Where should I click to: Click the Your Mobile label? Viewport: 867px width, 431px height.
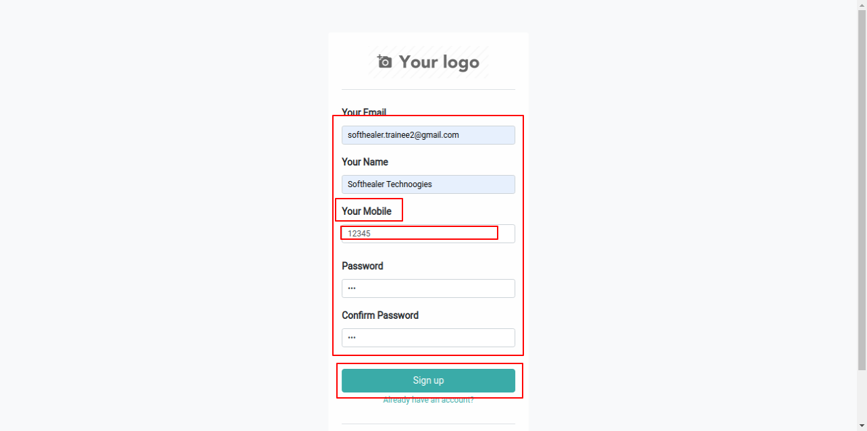click(x=367, y=211)
